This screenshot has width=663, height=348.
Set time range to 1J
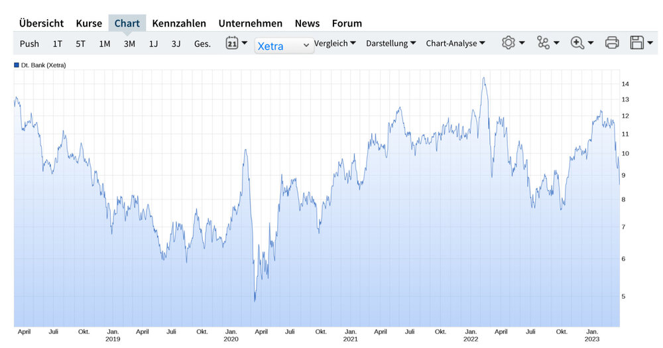[x=153, y=44]
